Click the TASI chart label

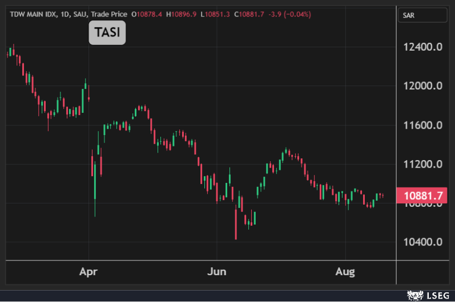coord(107,33)
